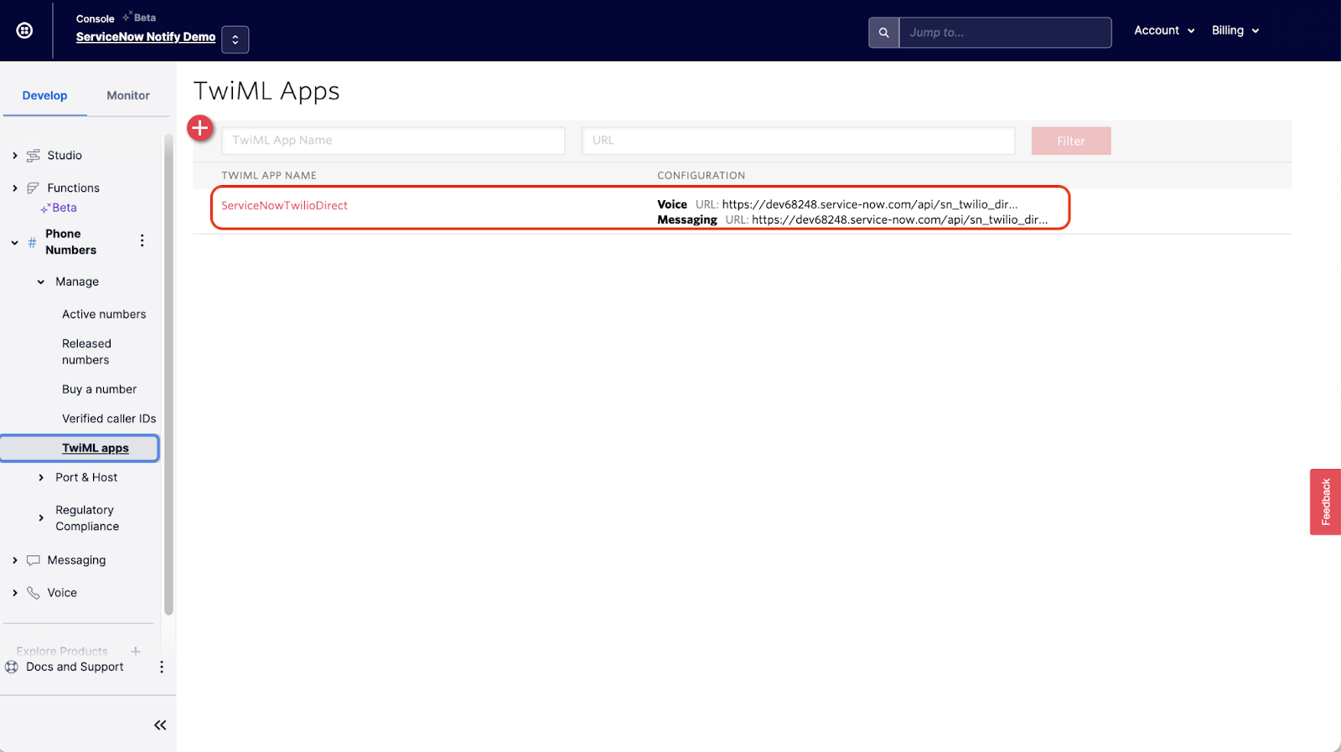Click the CONFIGURATION column header
The image size is (1341, 752).
click(701, 176)
